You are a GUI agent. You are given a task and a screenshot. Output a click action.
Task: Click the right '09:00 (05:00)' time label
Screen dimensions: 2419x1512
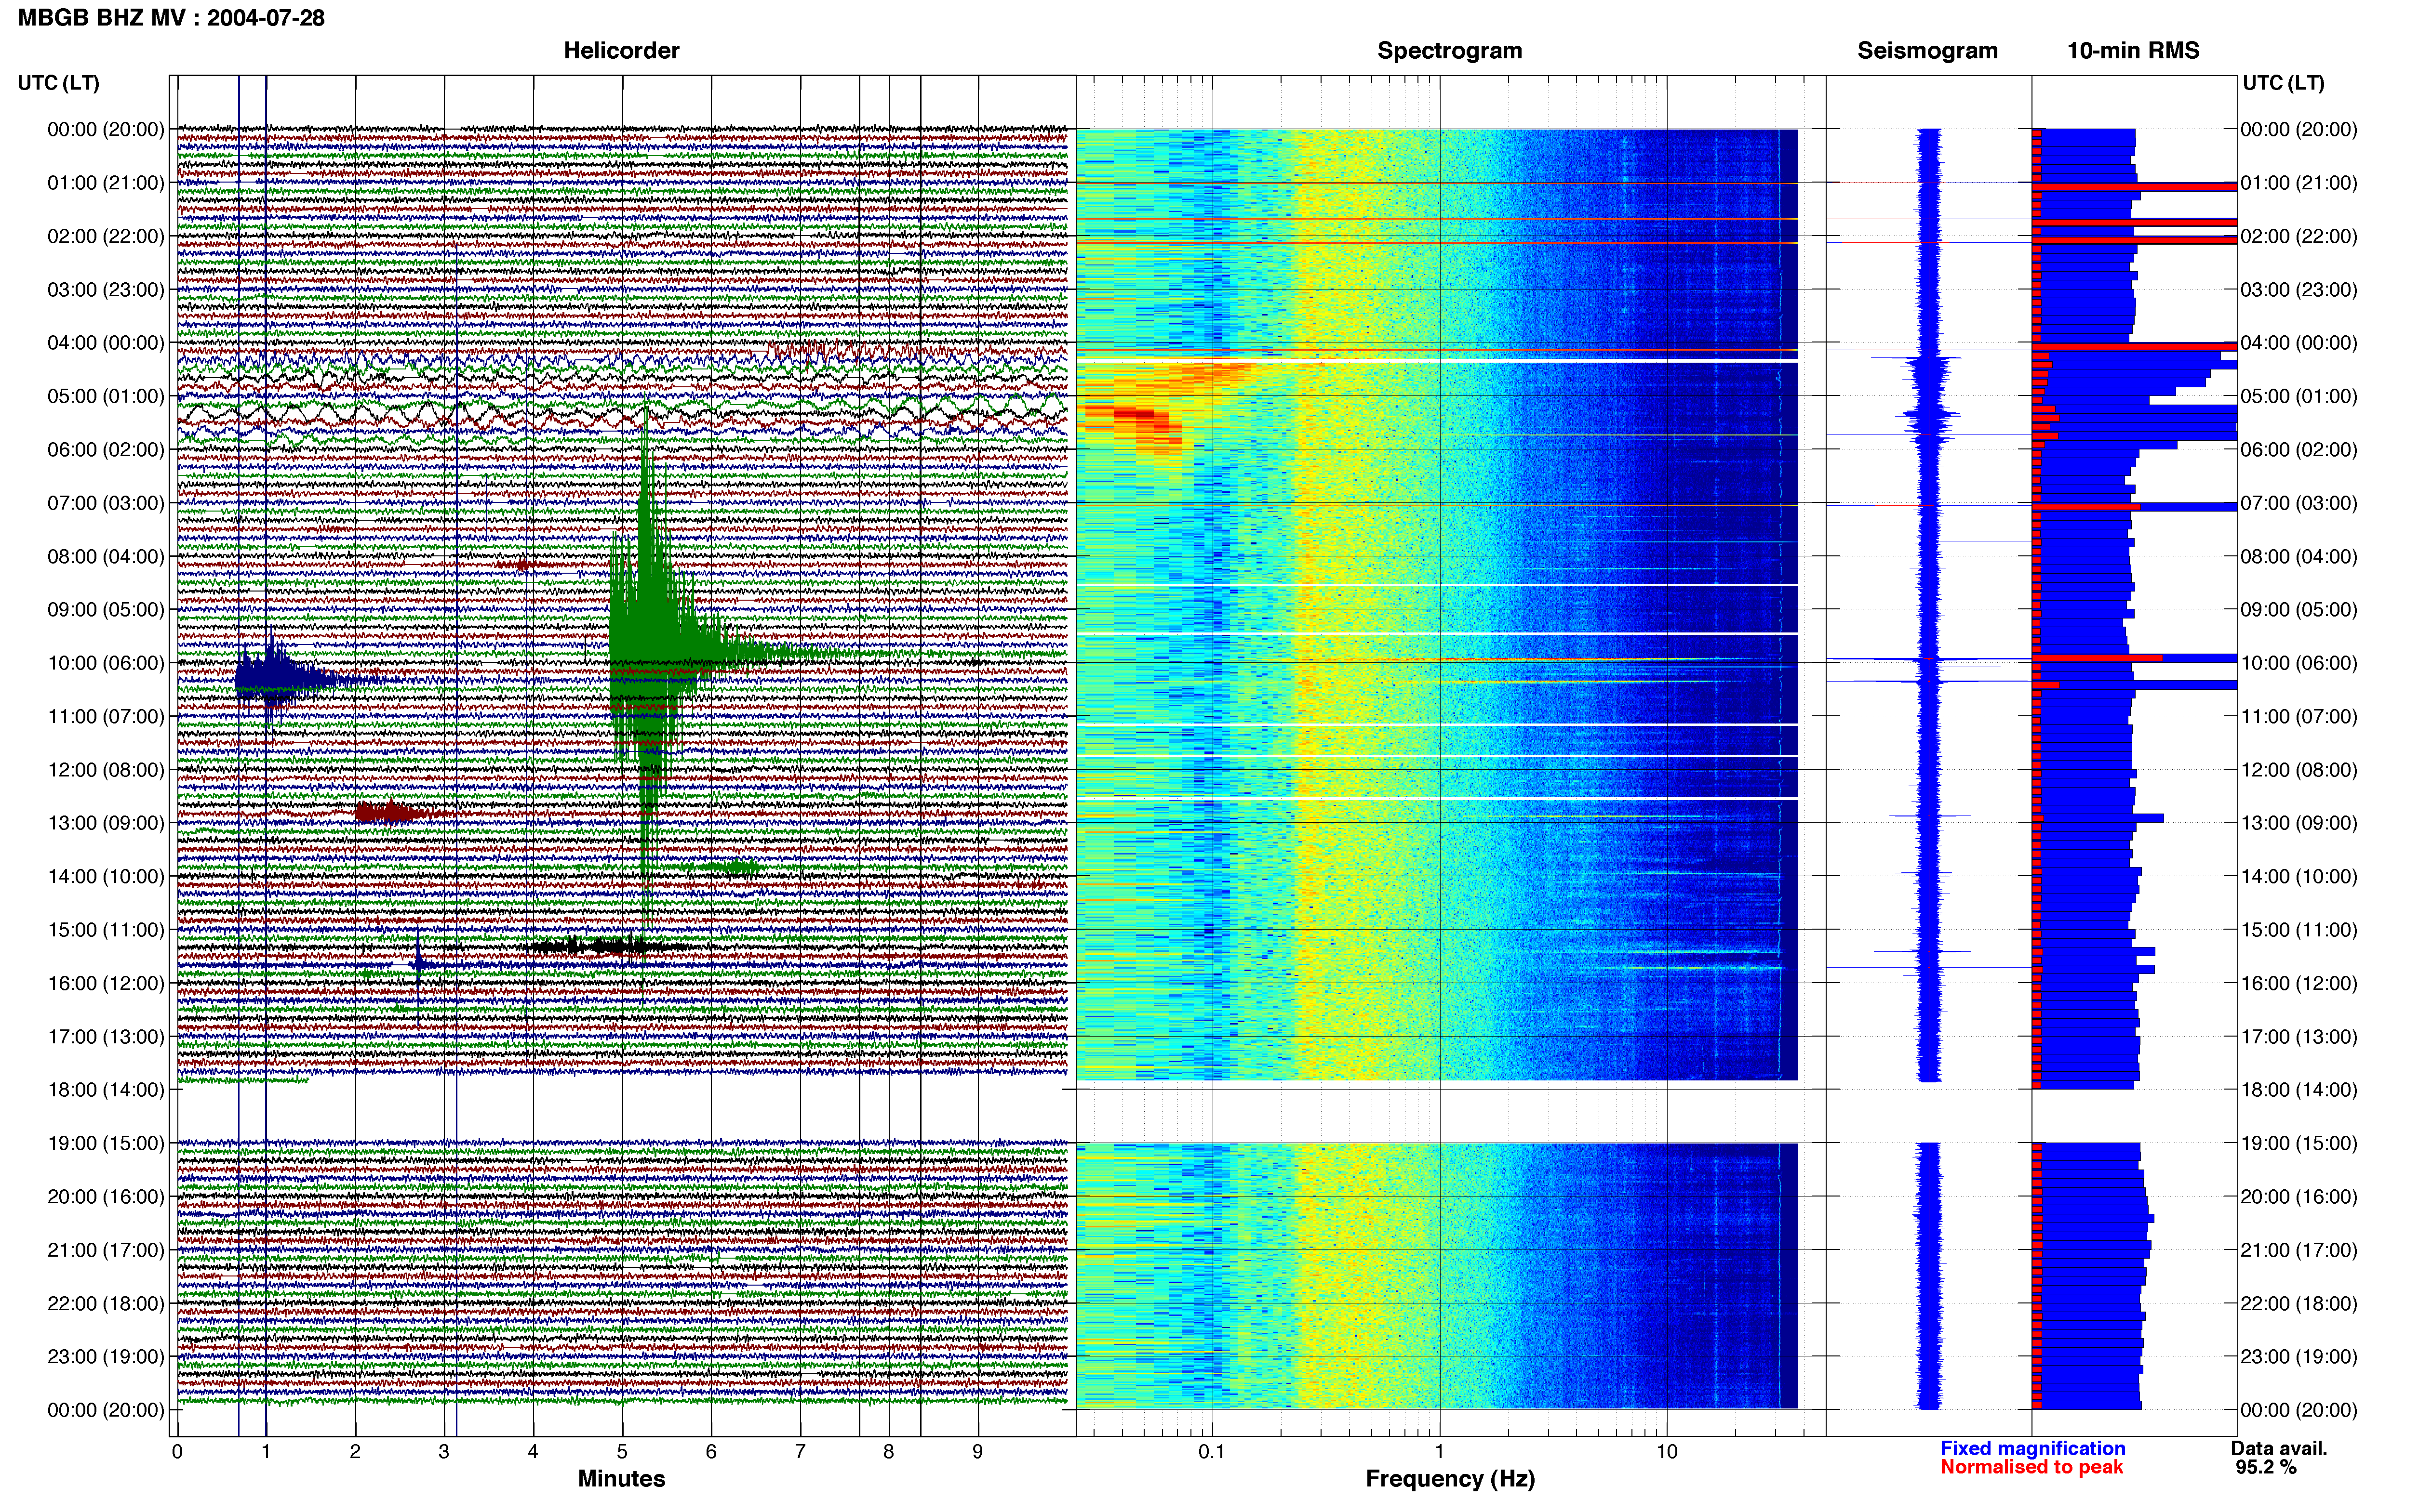tap(2299, 610)
